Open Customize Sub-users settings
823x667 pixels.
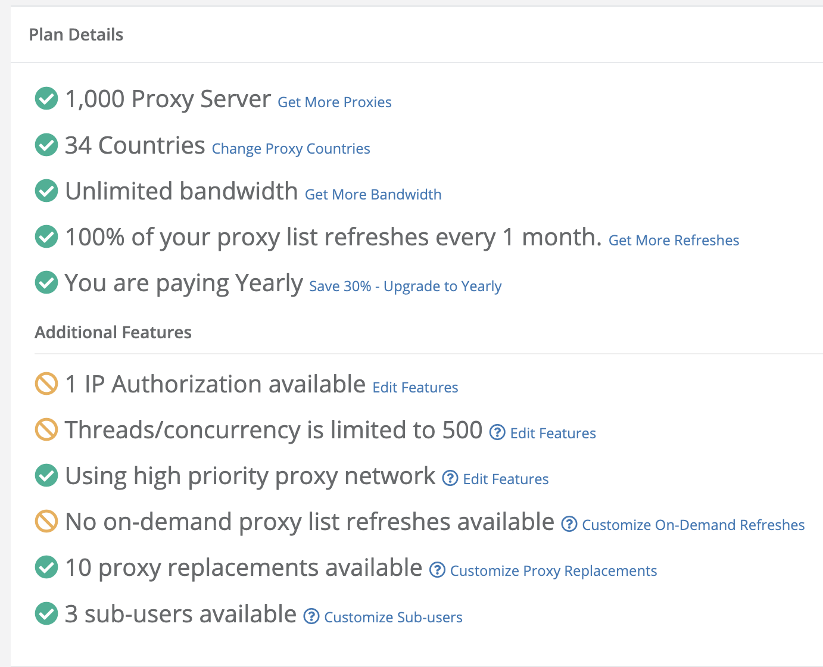pos(392,617)
